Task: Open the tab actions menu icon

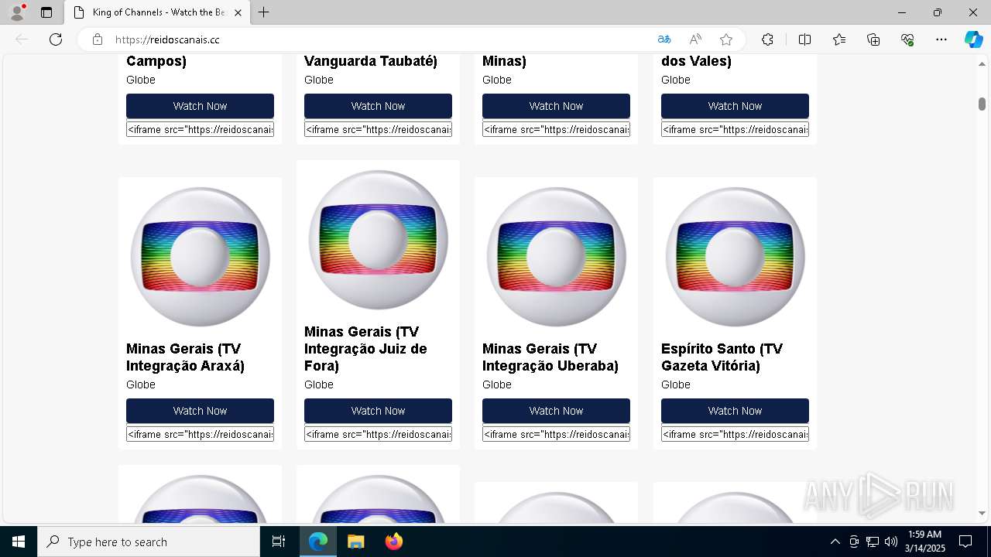Action: click(x=46, y=12)
